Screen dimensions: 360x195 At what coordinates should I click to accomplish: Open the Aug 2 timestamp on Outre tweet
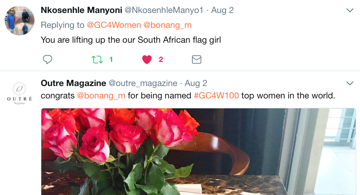196,83
